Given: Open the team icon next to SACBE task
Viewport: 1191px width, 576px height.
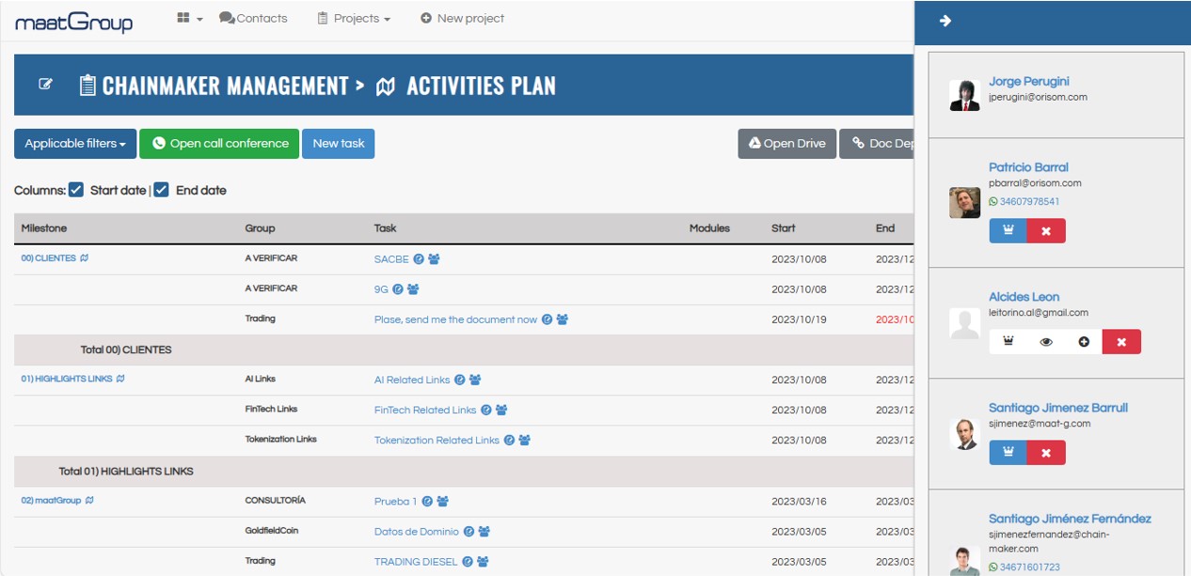Looking at the screenshot, I should tap(434, 259).
